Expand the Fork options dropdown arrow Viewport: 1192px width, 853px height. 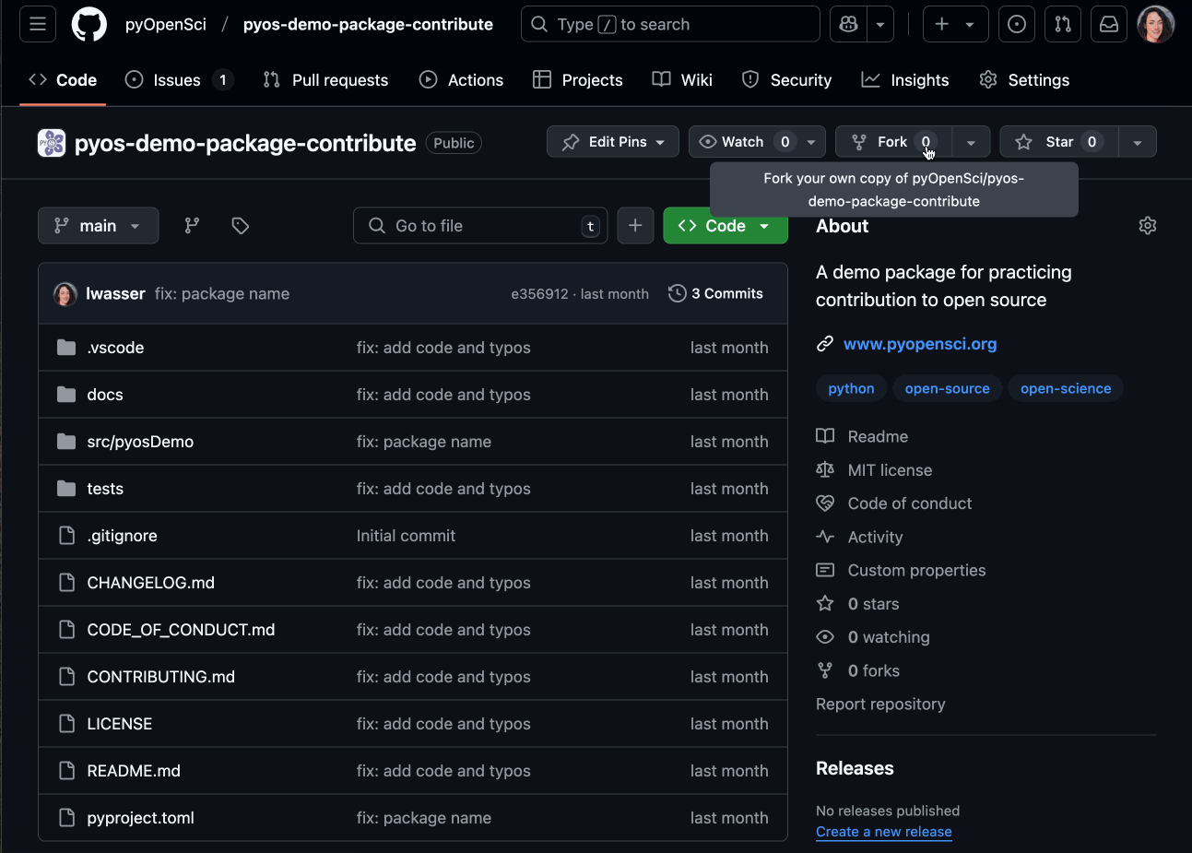(x=971, y=141)
